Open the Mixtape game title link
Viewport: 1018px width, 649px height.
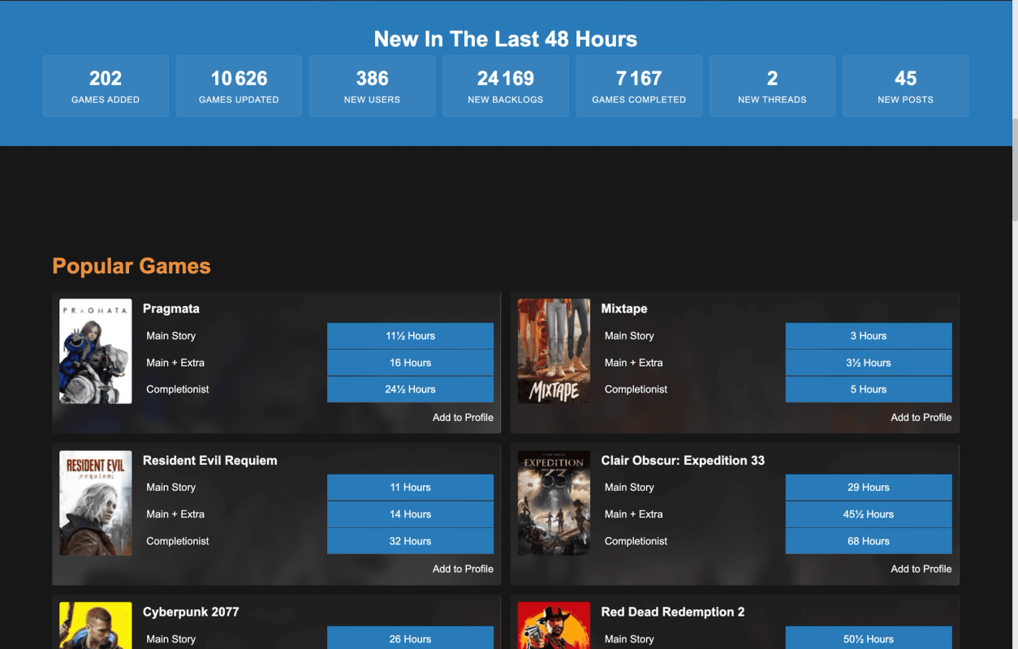(x=624, y=308)
